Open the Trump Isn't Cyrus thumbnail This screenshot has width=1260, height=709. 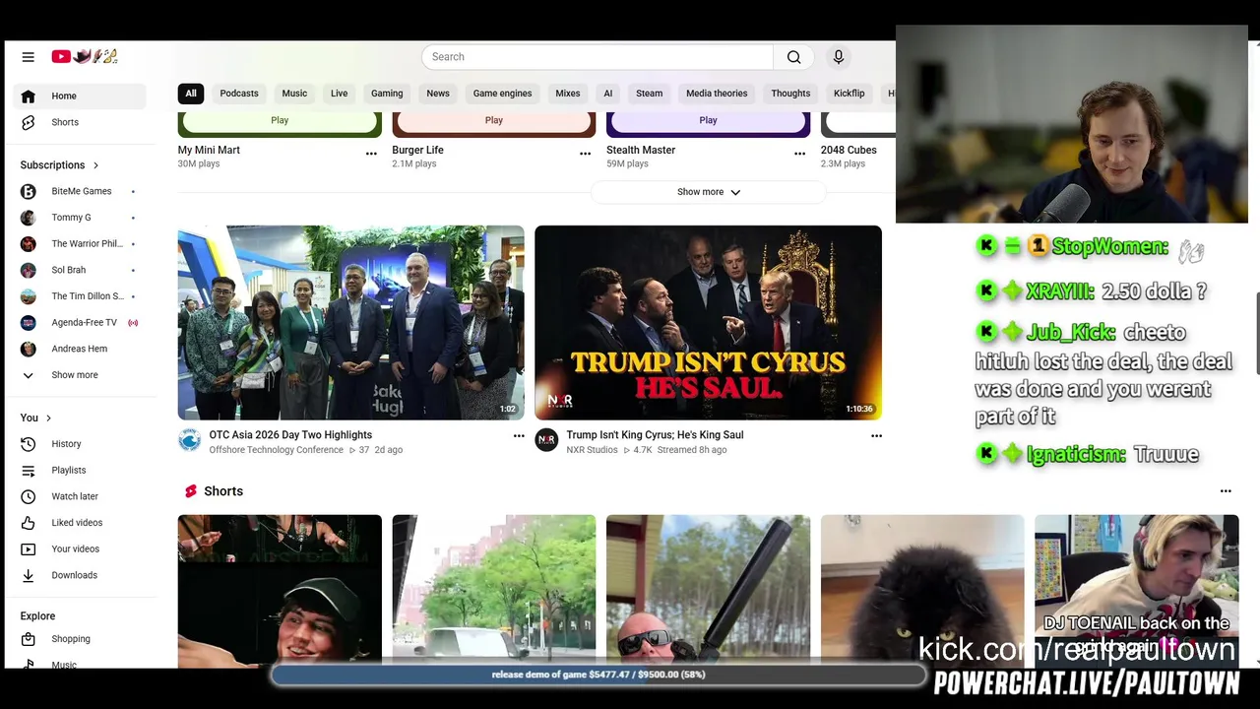(x=708, y=323)
